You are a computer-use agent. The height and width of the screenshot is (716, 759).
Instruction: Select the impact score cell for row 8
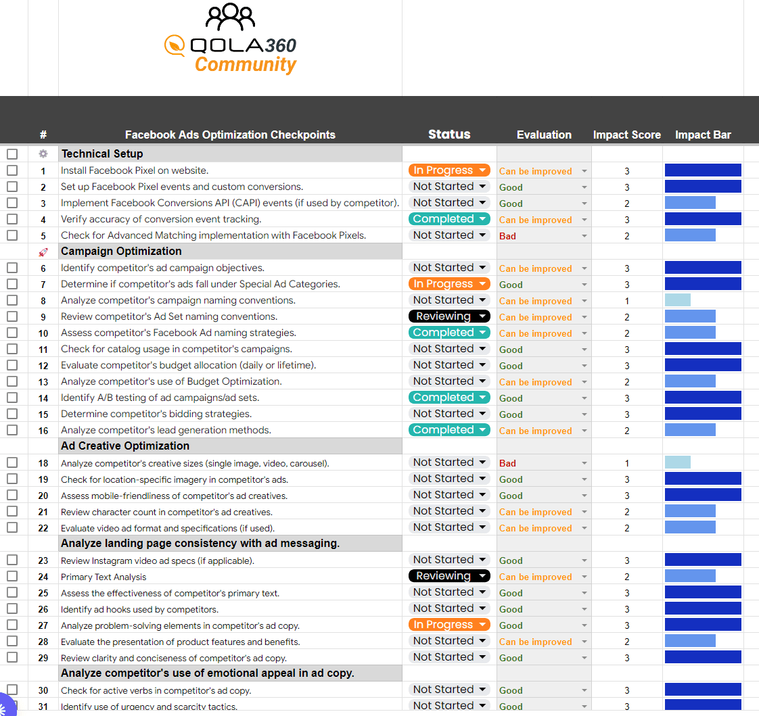[627, 301]
